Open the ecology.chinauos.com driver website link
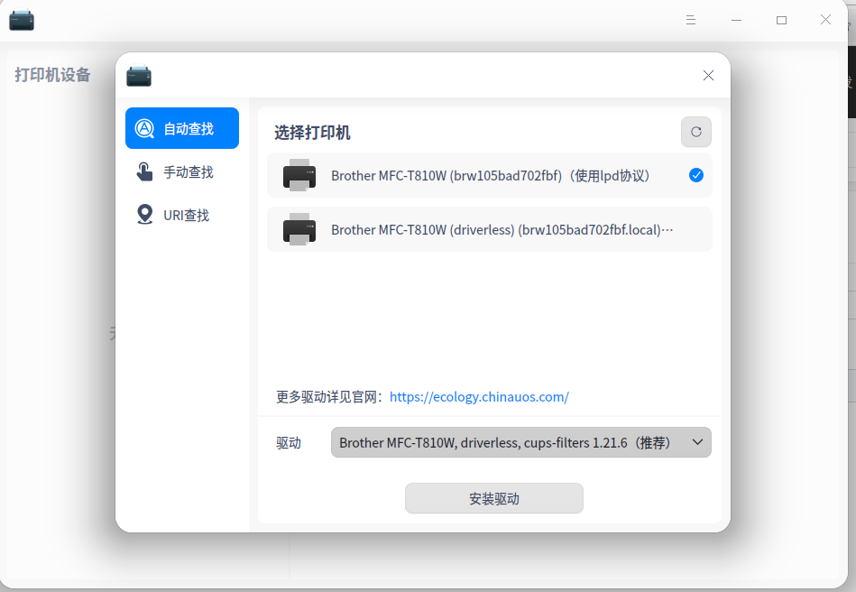The height and width of the screenshot is (592, 856). 479,396
